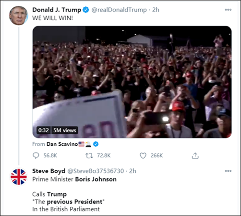Image resolution: width=241 pixels, height=216 pixels.
Task: Click the 0:32 video duration badge
Action: click(x=44, y=130)
